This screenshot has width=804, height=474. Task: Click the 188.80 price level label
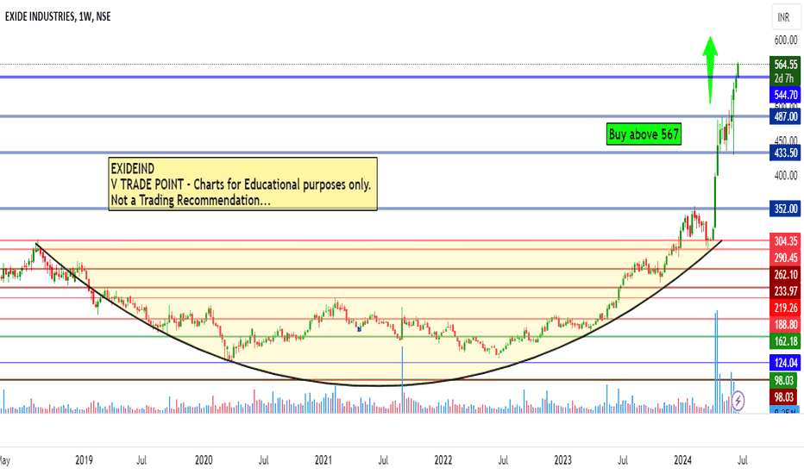[786, 324]
